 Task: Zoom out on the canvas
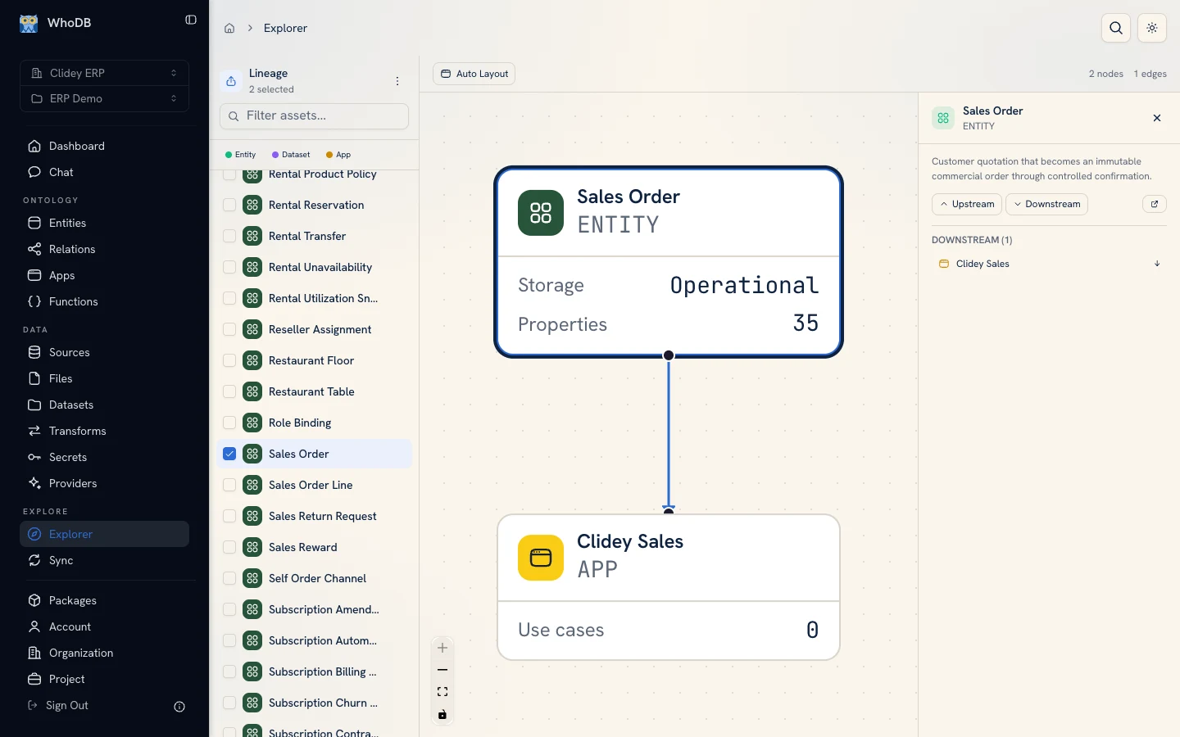click(442, 670)
